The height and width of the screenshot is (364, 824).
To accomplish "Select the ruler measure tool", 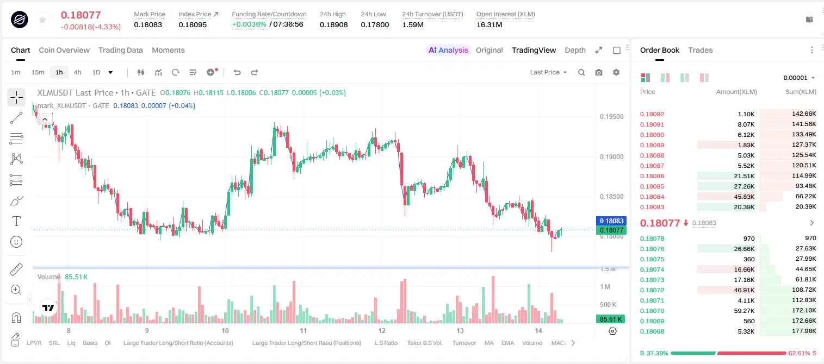I will [x=16, y=269].
